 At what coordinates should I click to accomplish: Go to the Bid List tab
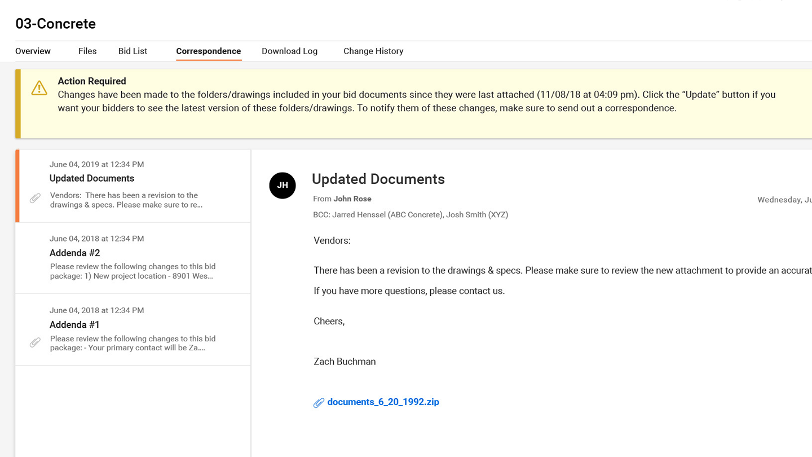click(x=133, y=51)
